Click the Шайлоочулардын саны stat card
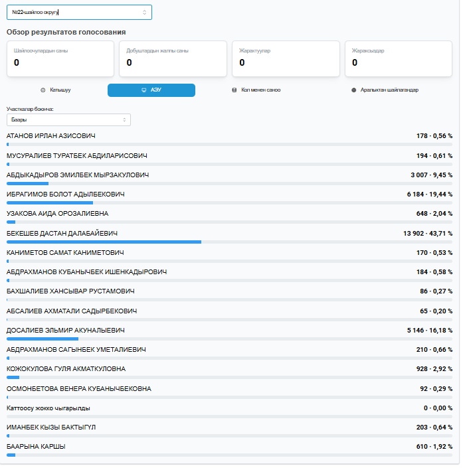Screen dimensions: 465x468 (60, 58)
